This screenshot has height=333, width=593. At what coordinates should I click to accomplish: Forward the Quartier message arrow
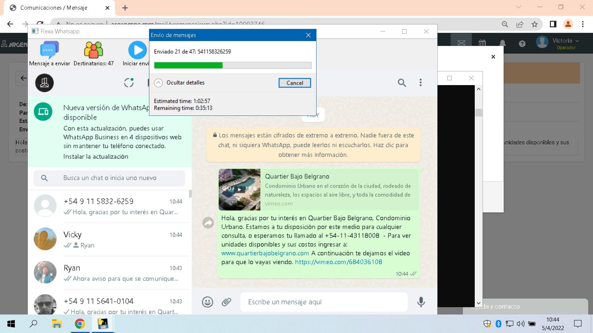pos(208,222)
